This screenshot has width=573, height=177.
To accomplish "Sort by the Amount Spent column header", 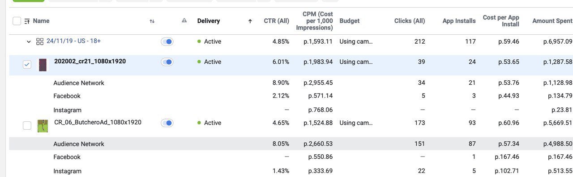I will 552,21.
